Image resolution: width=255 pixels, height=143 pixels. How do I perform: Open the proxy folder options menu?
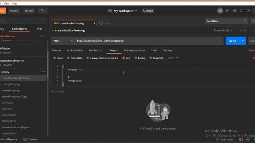pos(43,72)
